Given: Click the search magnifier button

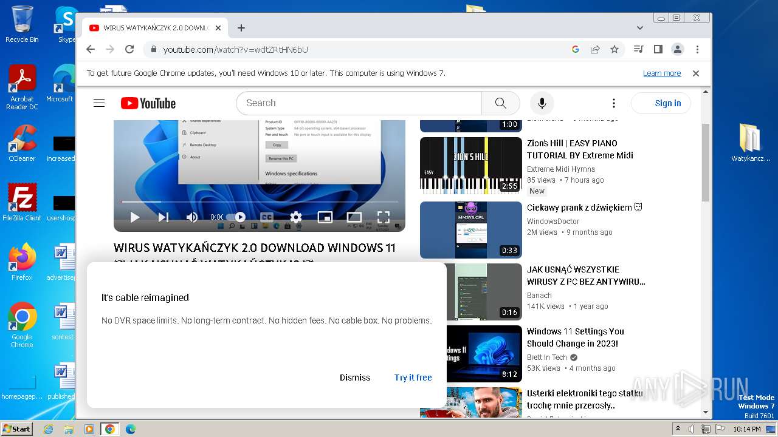Looking at the screenshot, I should [500, 103].
